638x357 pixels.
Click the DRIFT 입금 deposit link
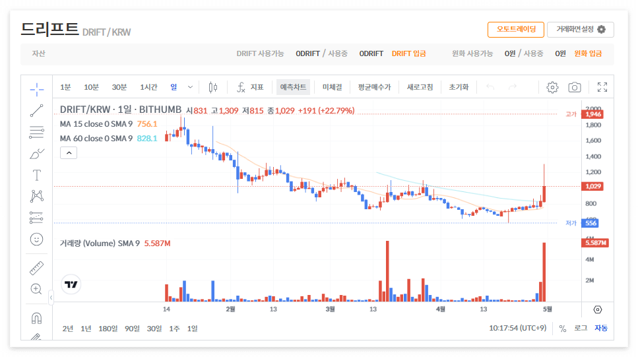coord(408,53)
